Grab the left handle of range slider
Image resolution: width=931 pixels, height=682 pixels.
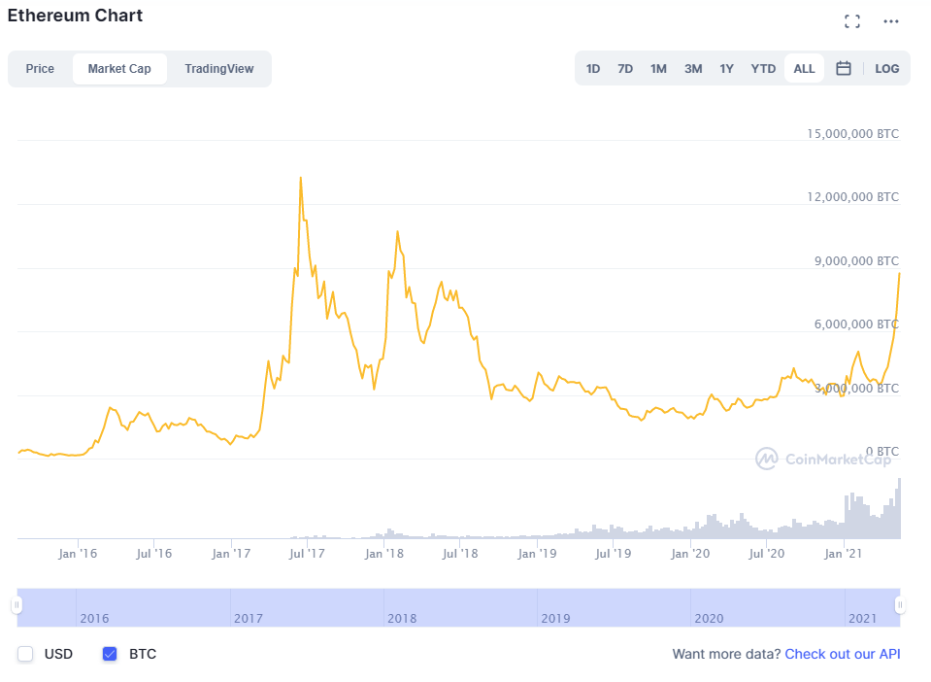(x=17, y=605)
